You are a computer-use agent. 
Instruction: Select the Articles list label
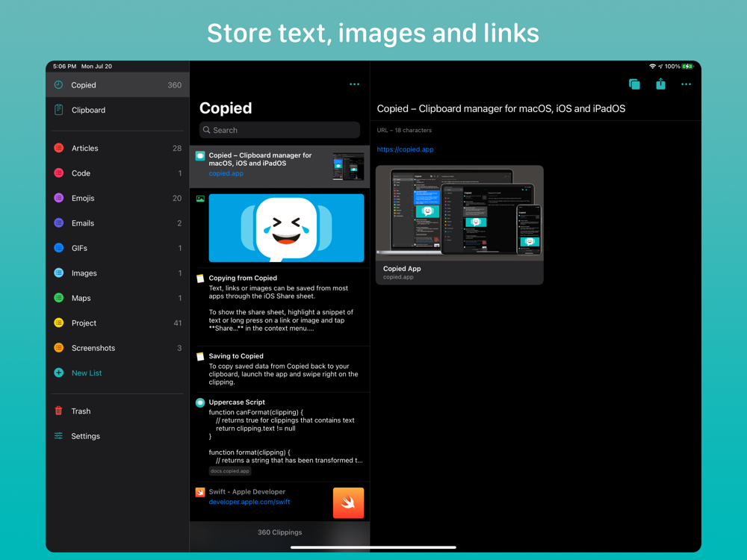coord(85,148)
